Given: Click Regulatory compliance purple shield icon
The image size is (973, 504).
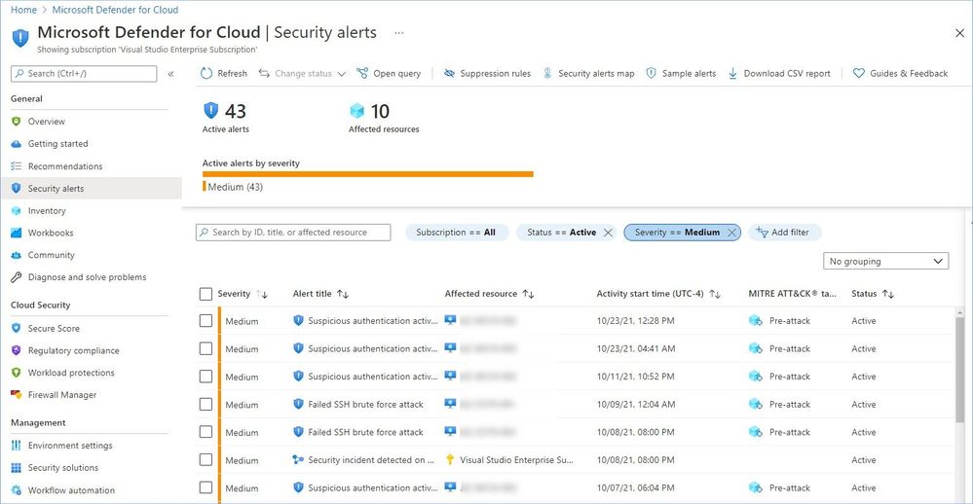Looking at the screenshot, I should (17, 350).
